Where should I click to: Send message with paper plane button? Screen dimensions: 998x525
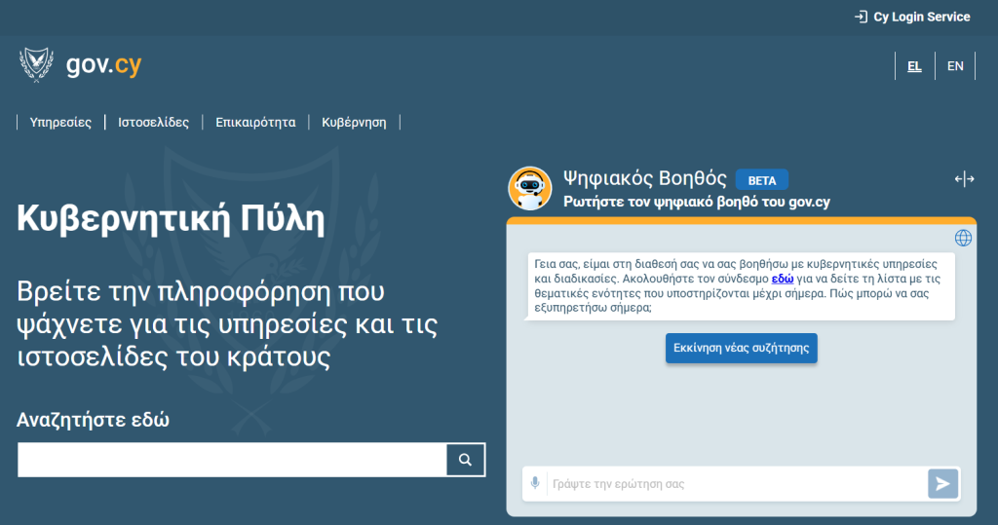tap(942, 483)
